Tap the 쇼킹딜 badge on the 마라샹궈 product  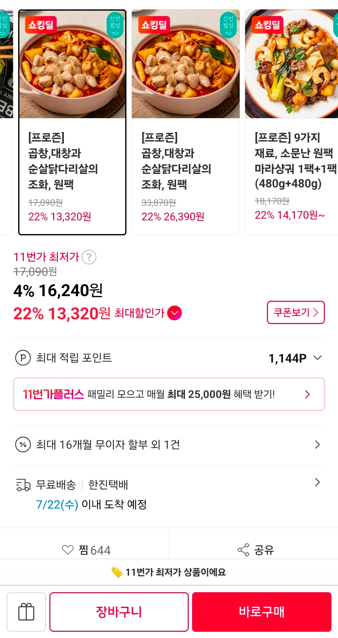point(267,24)
